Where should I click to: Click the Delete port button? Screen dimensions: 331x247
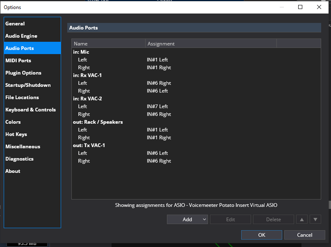tap(273, 220)
